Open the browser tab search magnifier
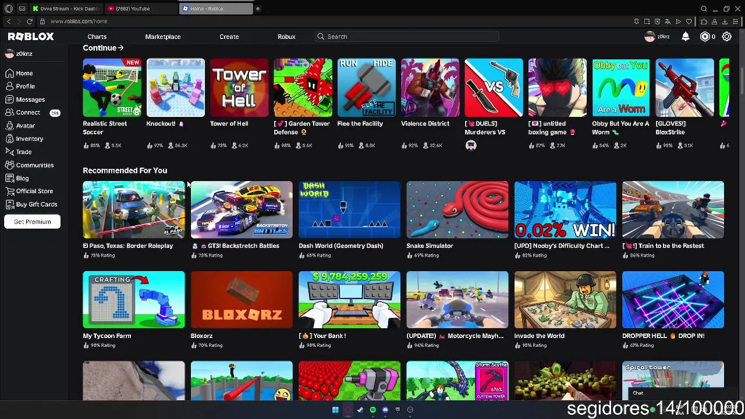Image resolution: width=745 pixels, height=419 pixels. click(704, 9)
